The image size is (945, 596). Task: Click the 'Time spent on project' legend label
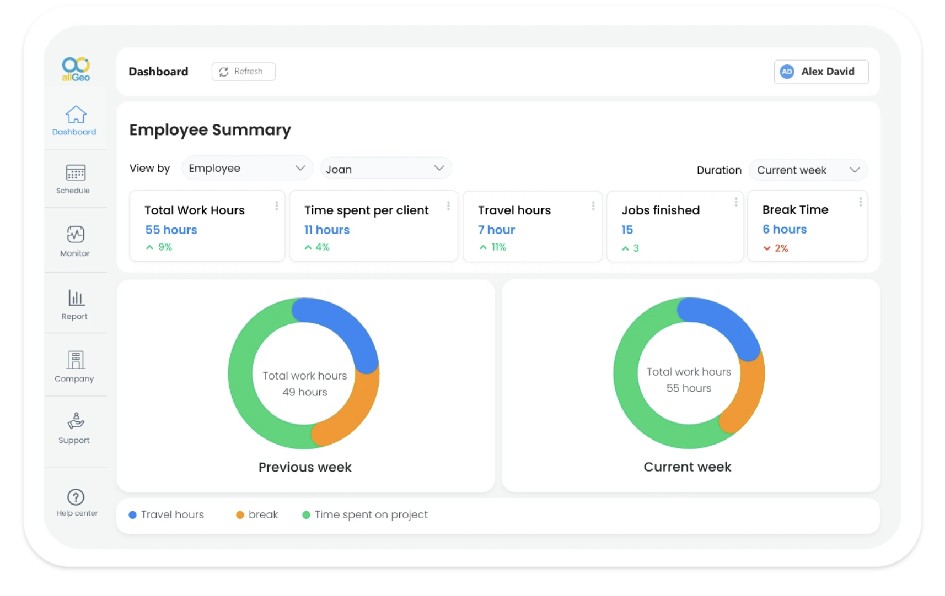[x=371, y=515]
